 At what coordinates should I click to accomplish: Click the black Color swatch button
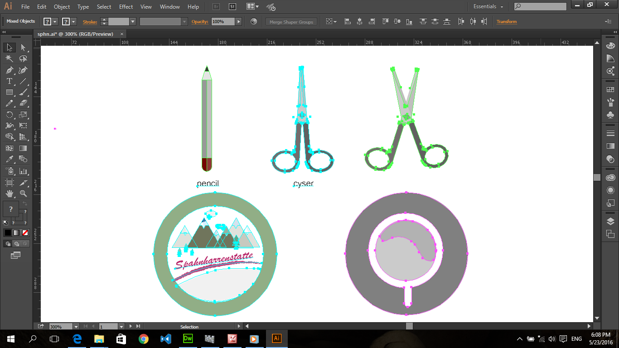[x=8, y=232]
